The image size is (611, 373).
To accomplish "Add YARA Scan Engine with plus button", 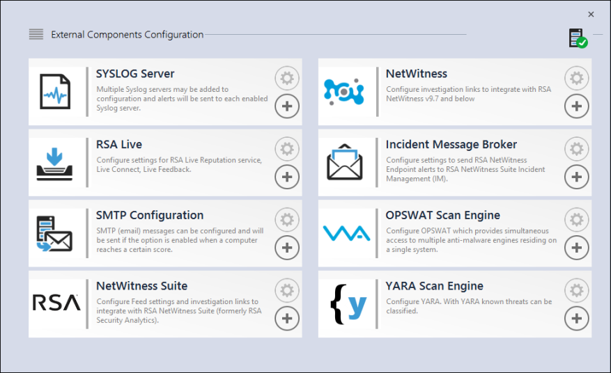I will coord(577,319).
